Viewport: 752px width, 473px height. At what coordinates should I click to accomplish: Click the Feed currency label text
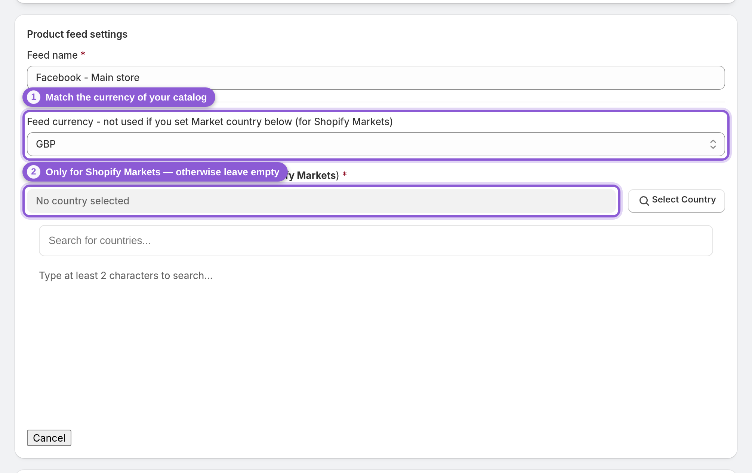(x=210, y=122)
